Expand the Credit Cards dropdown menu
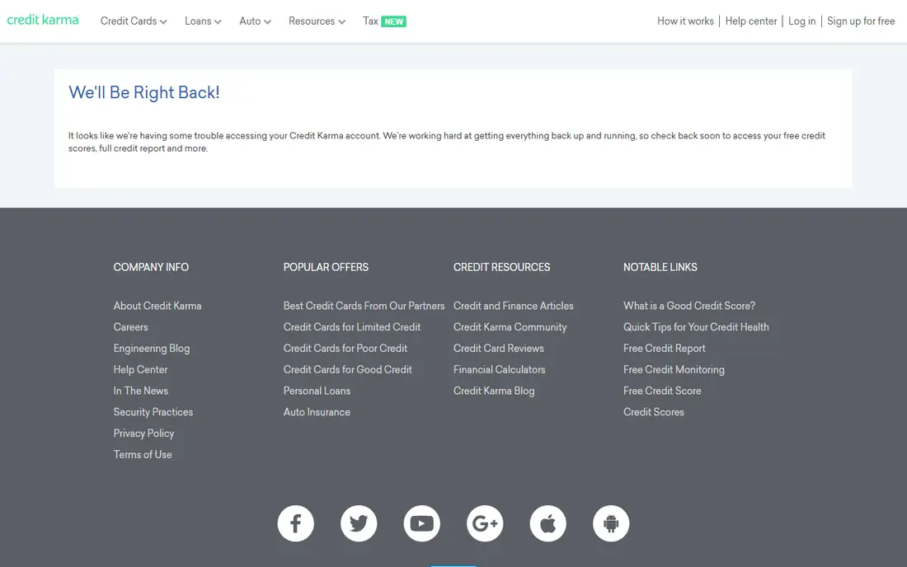Image resolution: width=907 pixels, height=567 pixels. click(x=134, y=21)
